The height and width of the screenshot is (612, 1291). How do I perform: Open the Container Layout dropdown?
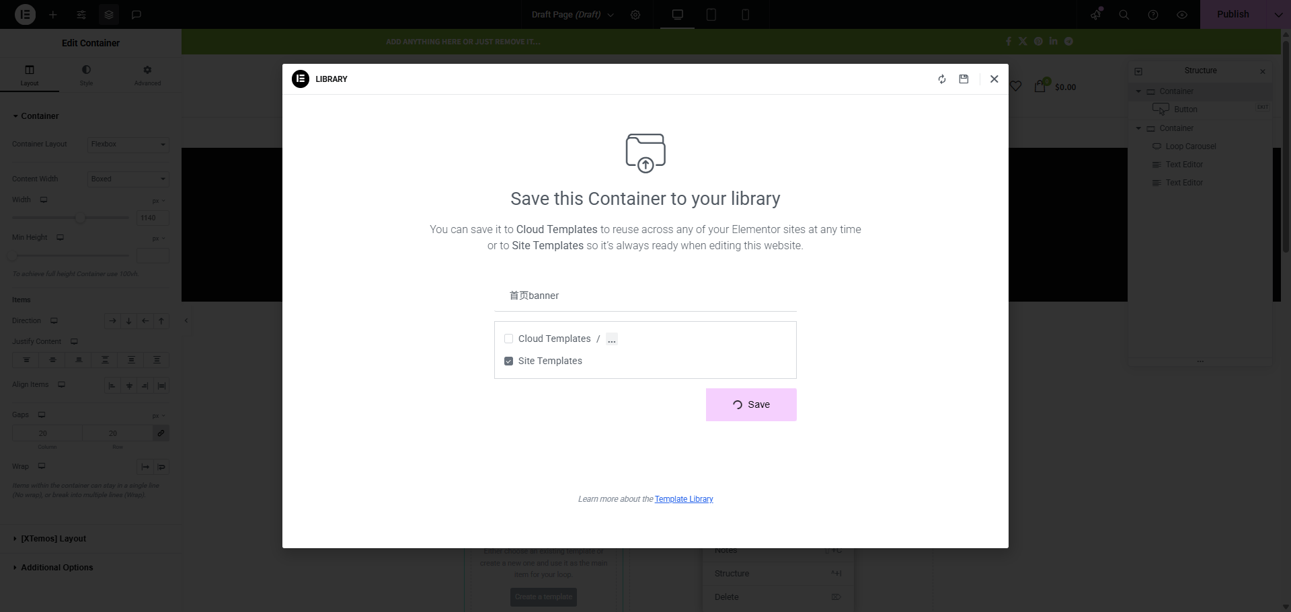[128, 144]
